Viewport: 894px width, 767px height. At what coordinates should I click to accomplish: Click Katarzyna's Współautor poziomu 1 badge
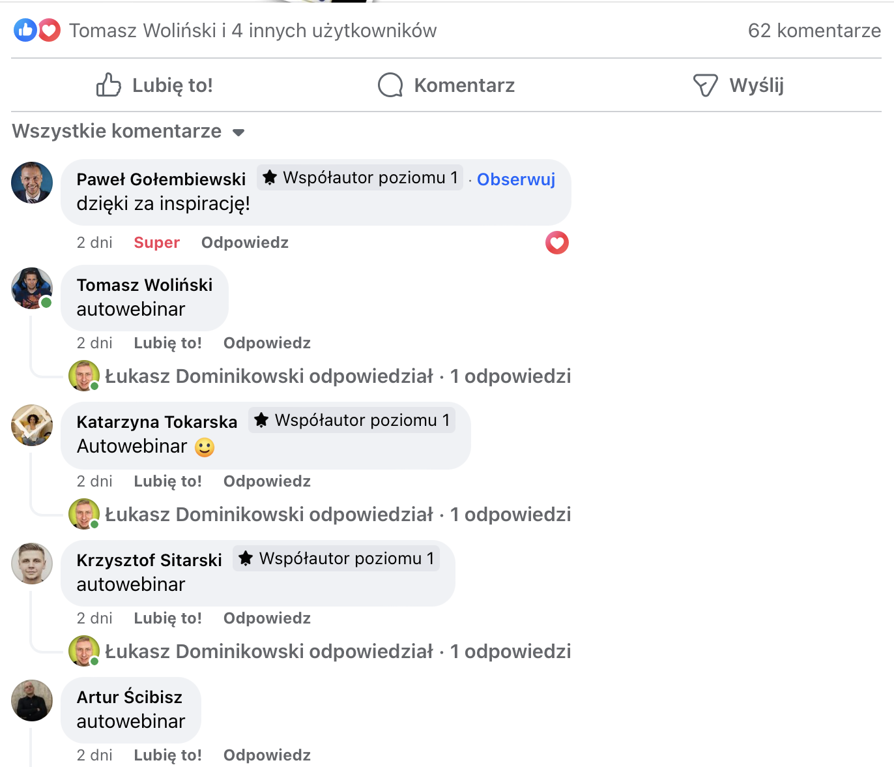point(352,421)
